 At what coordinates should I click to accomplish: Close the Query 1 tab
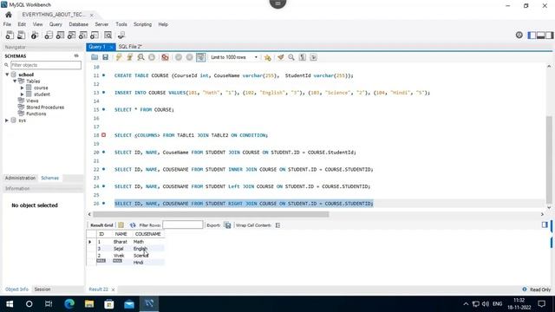[x=111, y=47]
